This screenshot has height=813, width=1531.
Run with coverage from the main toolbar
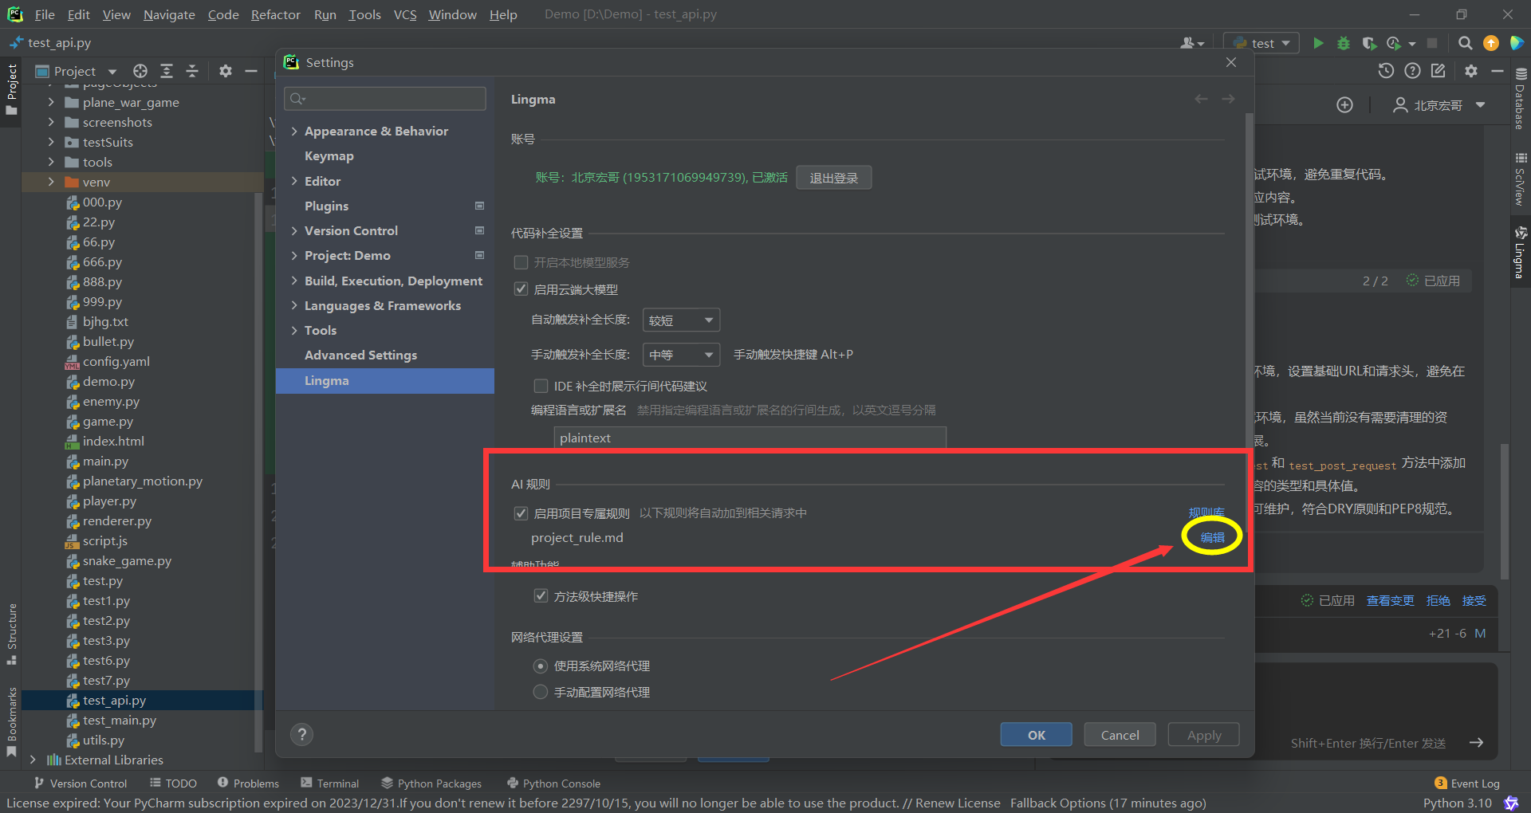[1369, 43]
